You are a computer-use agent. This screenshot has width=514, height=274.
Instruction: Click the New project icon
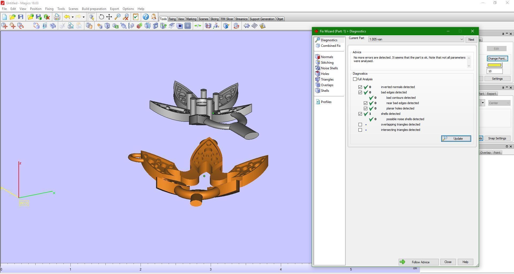pos(5,17)
